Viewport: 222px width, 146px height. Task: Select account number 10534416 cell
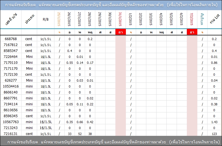pyautogui.click(x=11, y=86)
